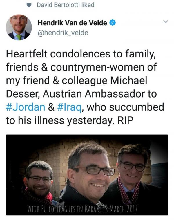Open Hendrik Van de Velde's profile avatar
This screenshot has height=220, width=174.
(x=19, y=27)
